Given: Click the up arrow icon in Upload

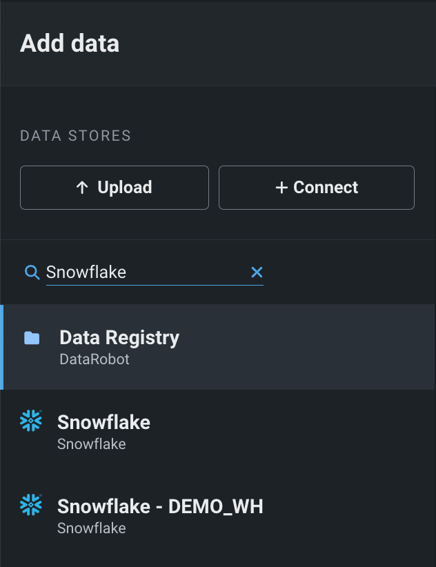Looking at the screenshot, I should click(82, 188).
